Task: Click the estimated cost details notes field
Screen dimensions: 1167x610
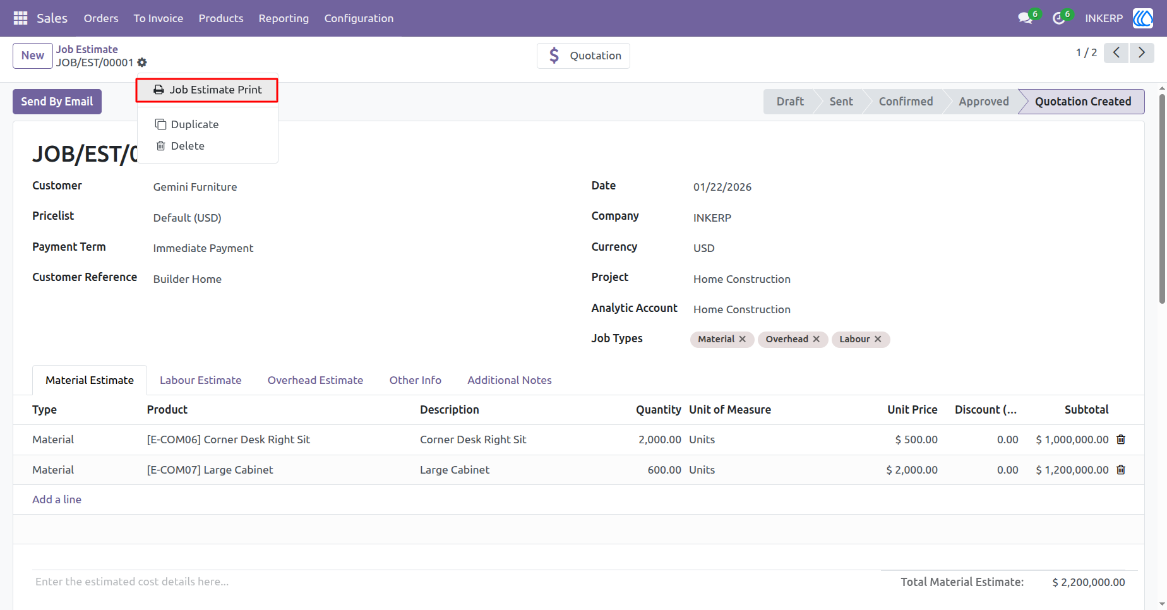Action: (442, 582)
